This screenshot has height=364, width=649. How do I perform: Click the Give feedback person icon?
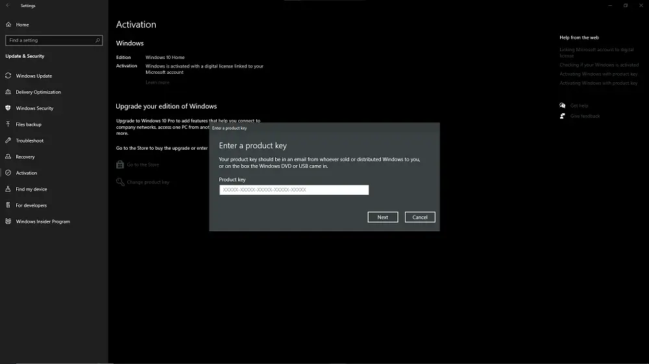pos(563,116)
